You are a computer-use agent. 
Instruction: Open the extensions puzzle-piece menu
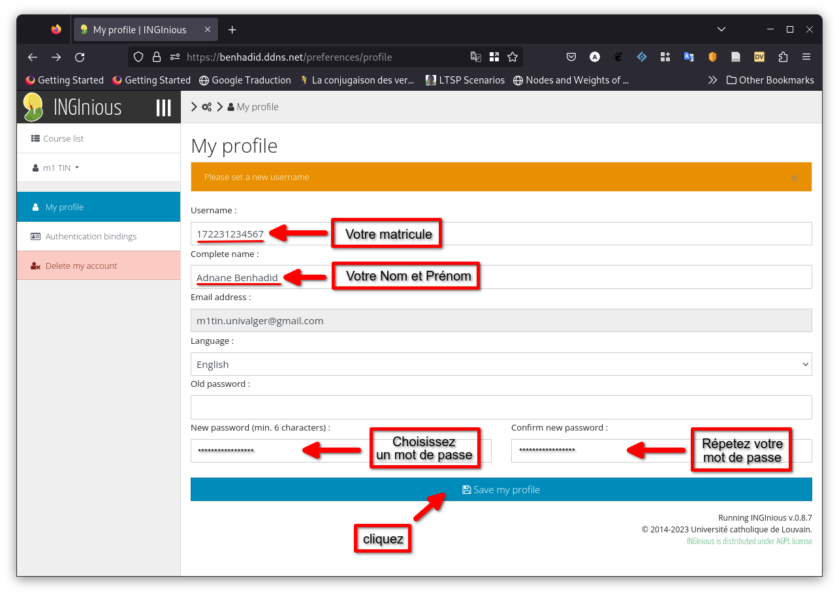(783, 57)
